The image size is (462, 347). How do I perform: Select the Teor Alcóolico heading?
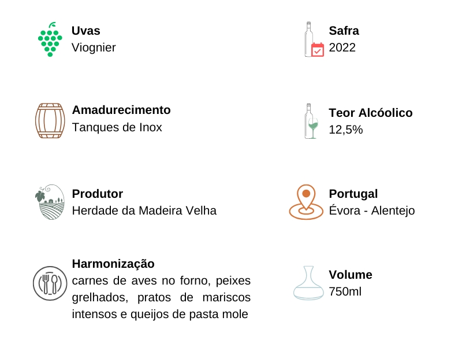coord(370,113)
